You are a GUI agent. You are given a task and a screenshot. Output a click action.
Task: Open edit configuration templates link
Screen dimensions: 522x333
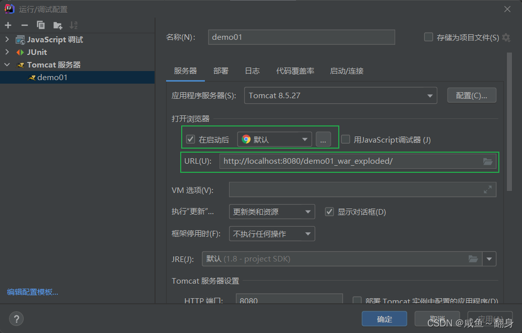(33, 292)
